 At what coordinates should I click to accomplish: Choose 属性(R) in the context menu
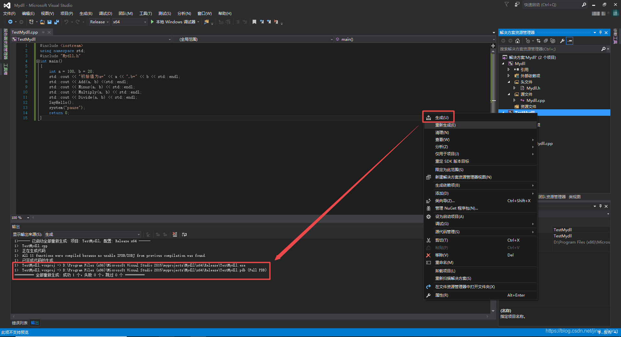point(480,295)
